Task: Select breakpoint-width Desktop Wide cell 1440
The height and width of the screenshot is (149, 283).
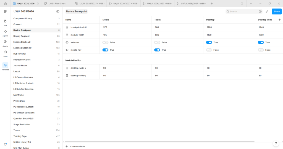Action: (266, 27)
